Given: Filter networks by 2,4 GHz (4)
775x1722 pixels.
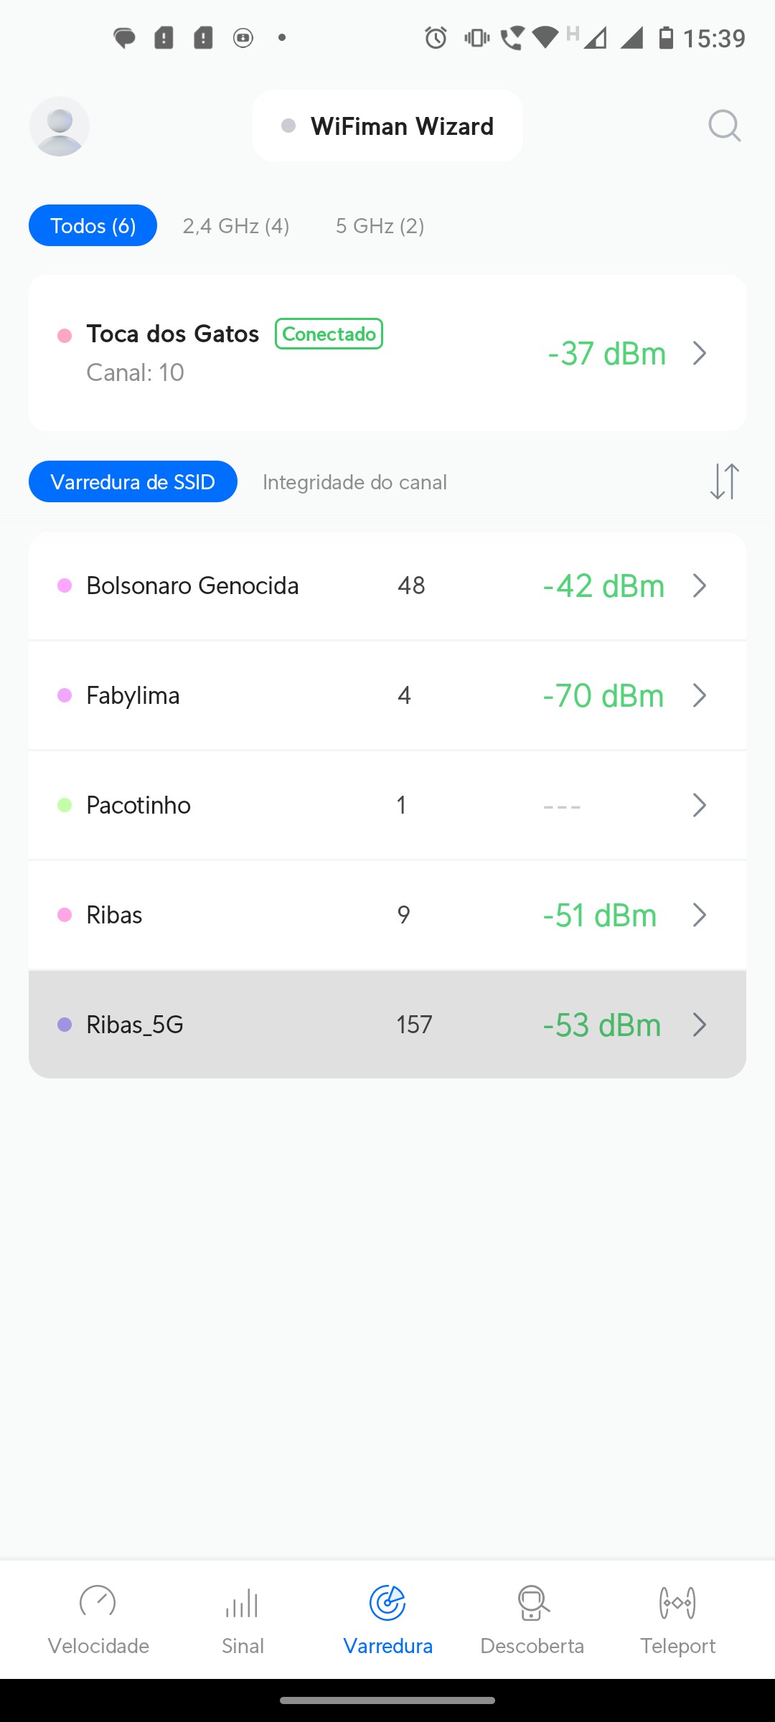Looking at the screenshot, I should pos(235,226).
